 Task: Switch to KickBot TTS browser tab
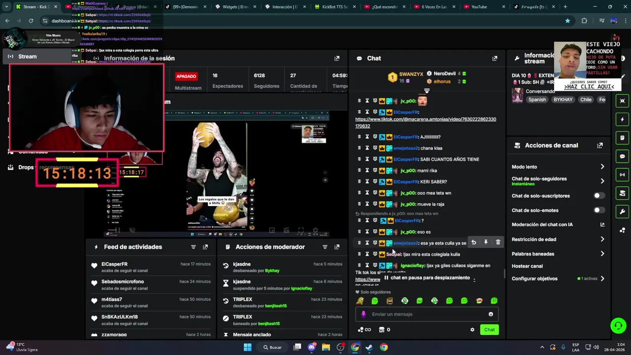click(x=336, y=7)
